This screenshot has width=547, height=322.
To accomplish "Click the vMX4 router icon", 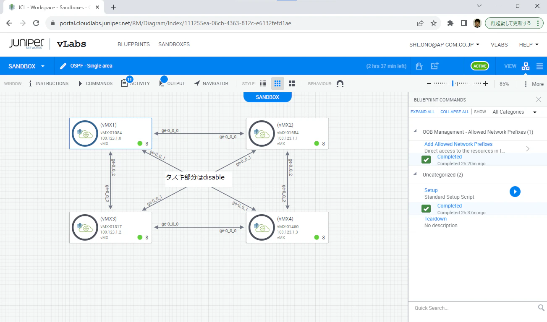I will pos(262,228).
